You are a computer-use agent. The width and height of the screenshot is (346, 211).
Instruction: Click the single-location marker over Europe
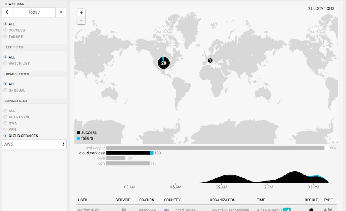[210, 61]
